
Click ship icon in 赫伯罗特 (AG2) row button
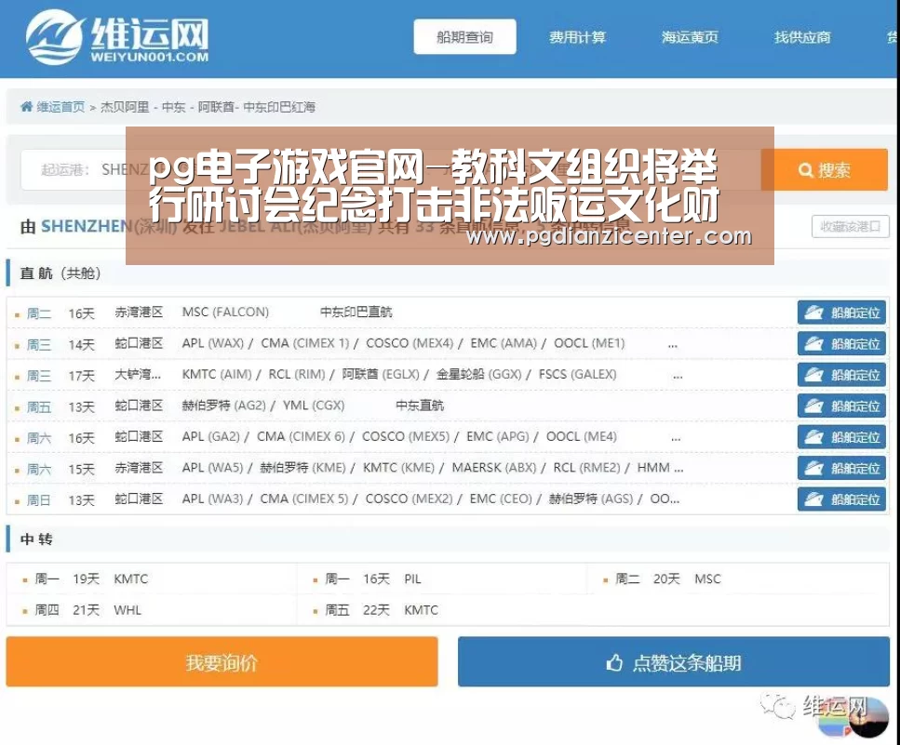pos(813,406)
